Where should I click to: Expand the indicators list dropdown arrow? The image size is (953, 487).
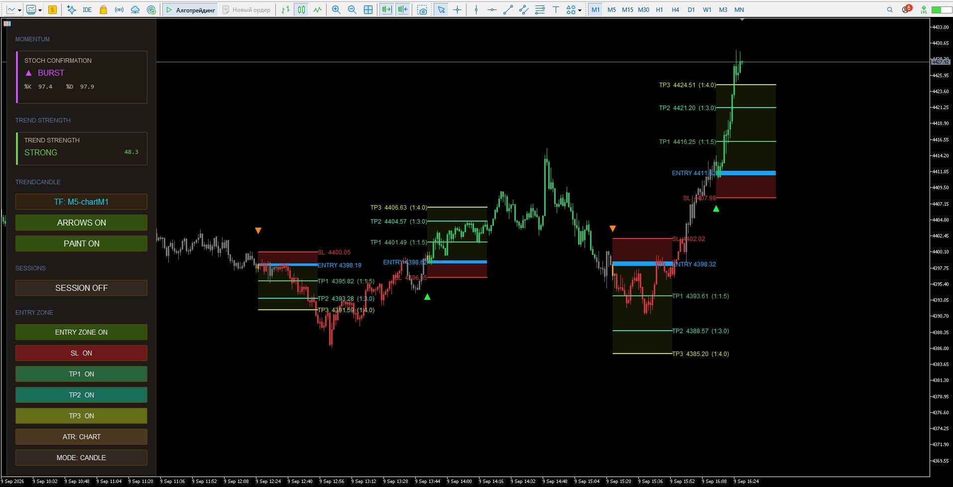click(x=40, y=9)
